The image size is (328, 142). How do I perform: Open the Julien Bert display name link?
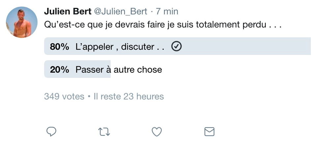68,11
